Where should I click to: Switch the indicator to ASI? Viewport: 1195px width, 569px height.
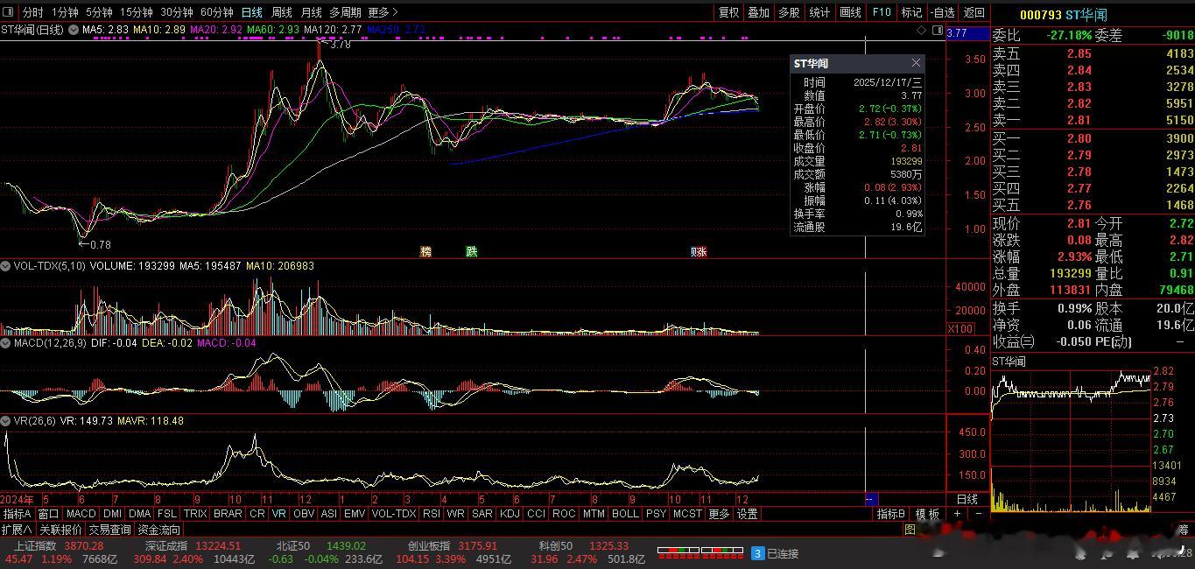[x=329, y=514]
